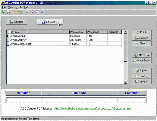Click the floppy disk save toolbar icon
157x121 pixels.
tap(8, 12)
